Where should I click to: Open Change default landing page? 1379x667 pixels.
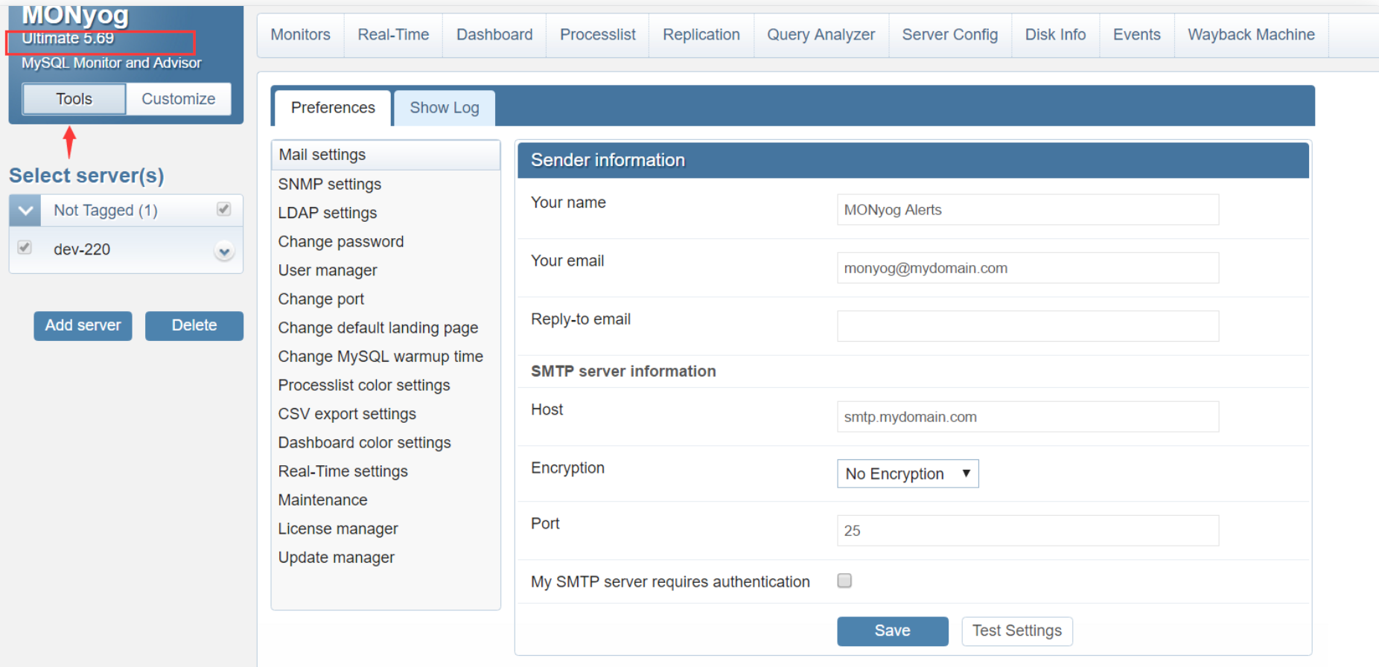click(x=378, y=328)
